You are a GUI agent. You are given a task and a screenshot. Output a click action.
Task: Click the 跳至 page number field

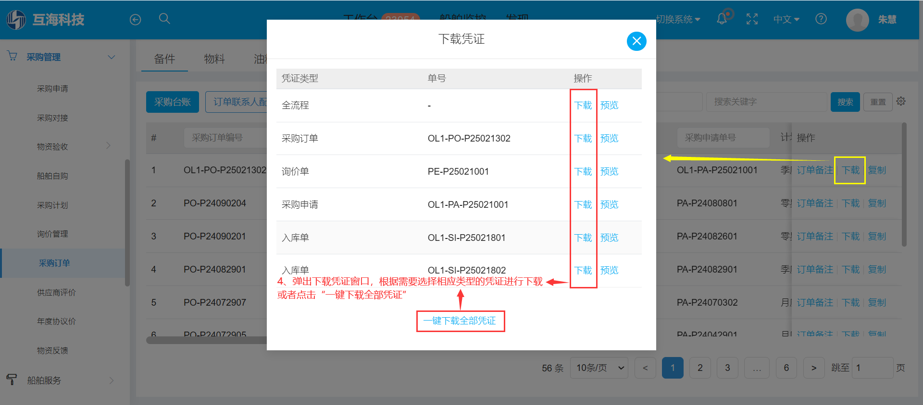(x=872, y=368)
